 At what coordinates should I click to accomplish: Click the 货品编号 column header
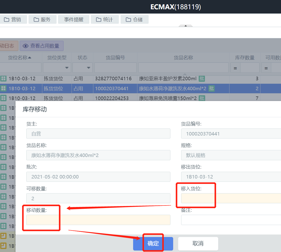pyautogui.click(x=115, y=57)
